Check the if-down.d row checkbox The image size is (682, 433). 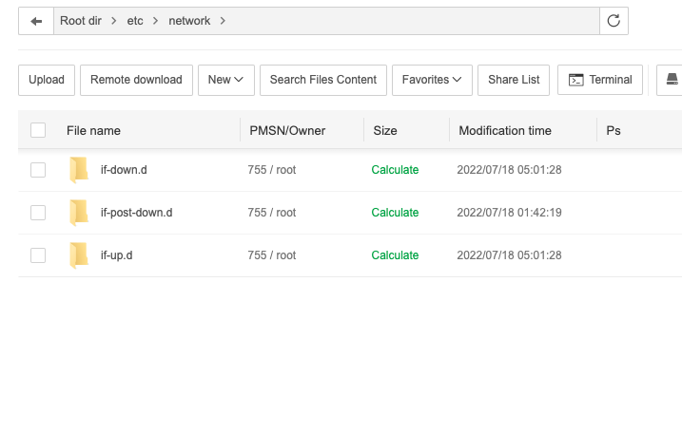(38, 170)
